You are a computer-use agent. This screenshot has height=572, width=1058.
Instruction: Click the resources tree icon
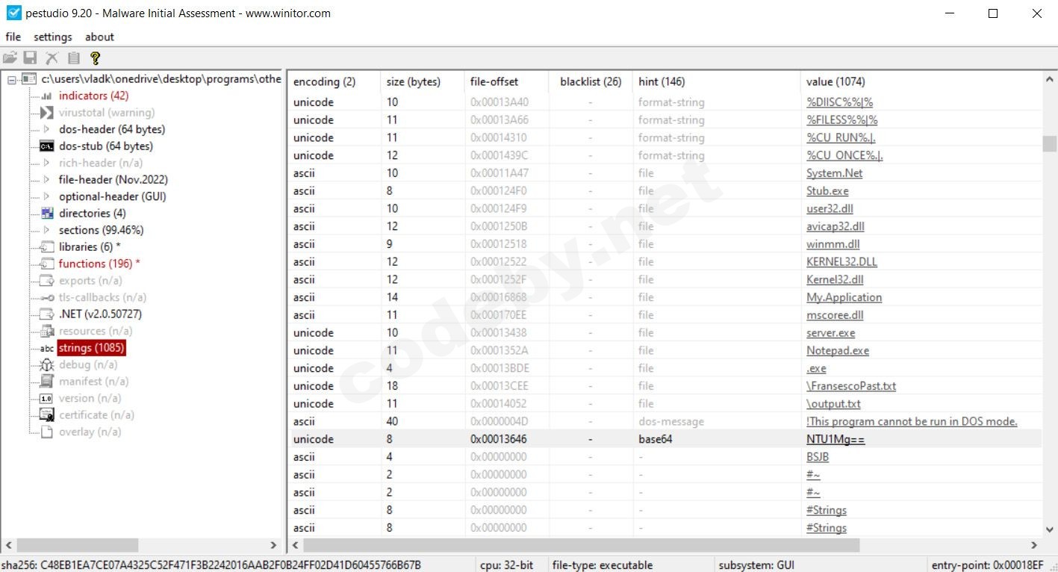tap(47, 331)
